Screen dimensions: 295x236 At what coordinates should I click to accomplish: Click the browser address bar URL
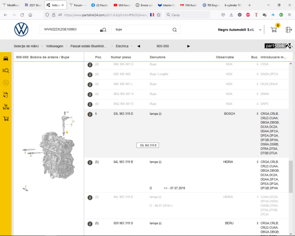[x=106, y=15]
